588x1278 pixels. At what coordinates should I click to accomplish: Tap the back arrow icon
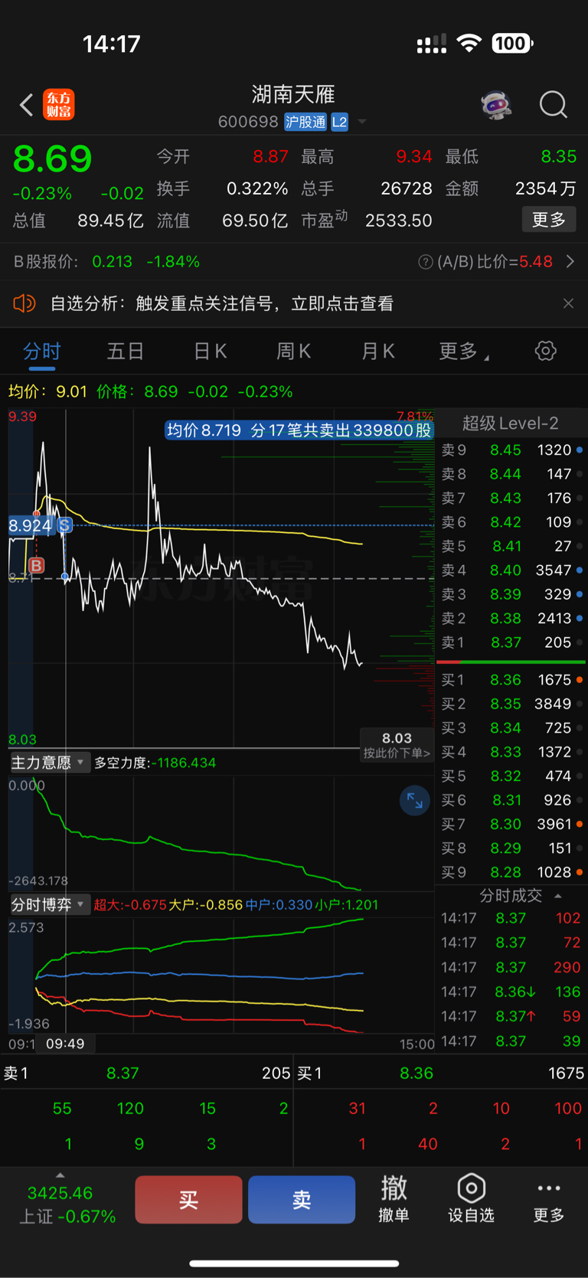point(26,104)
